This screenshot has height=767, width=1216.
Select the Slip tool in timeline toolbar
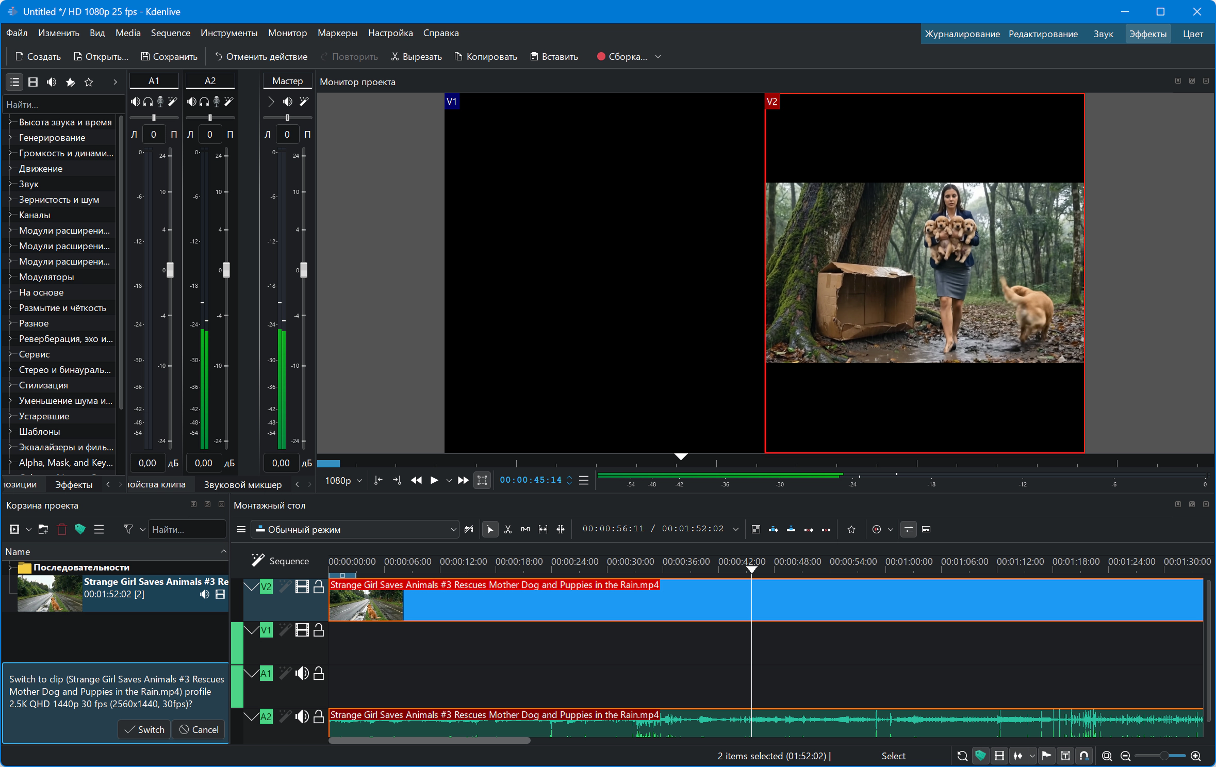tap(543, 530)
